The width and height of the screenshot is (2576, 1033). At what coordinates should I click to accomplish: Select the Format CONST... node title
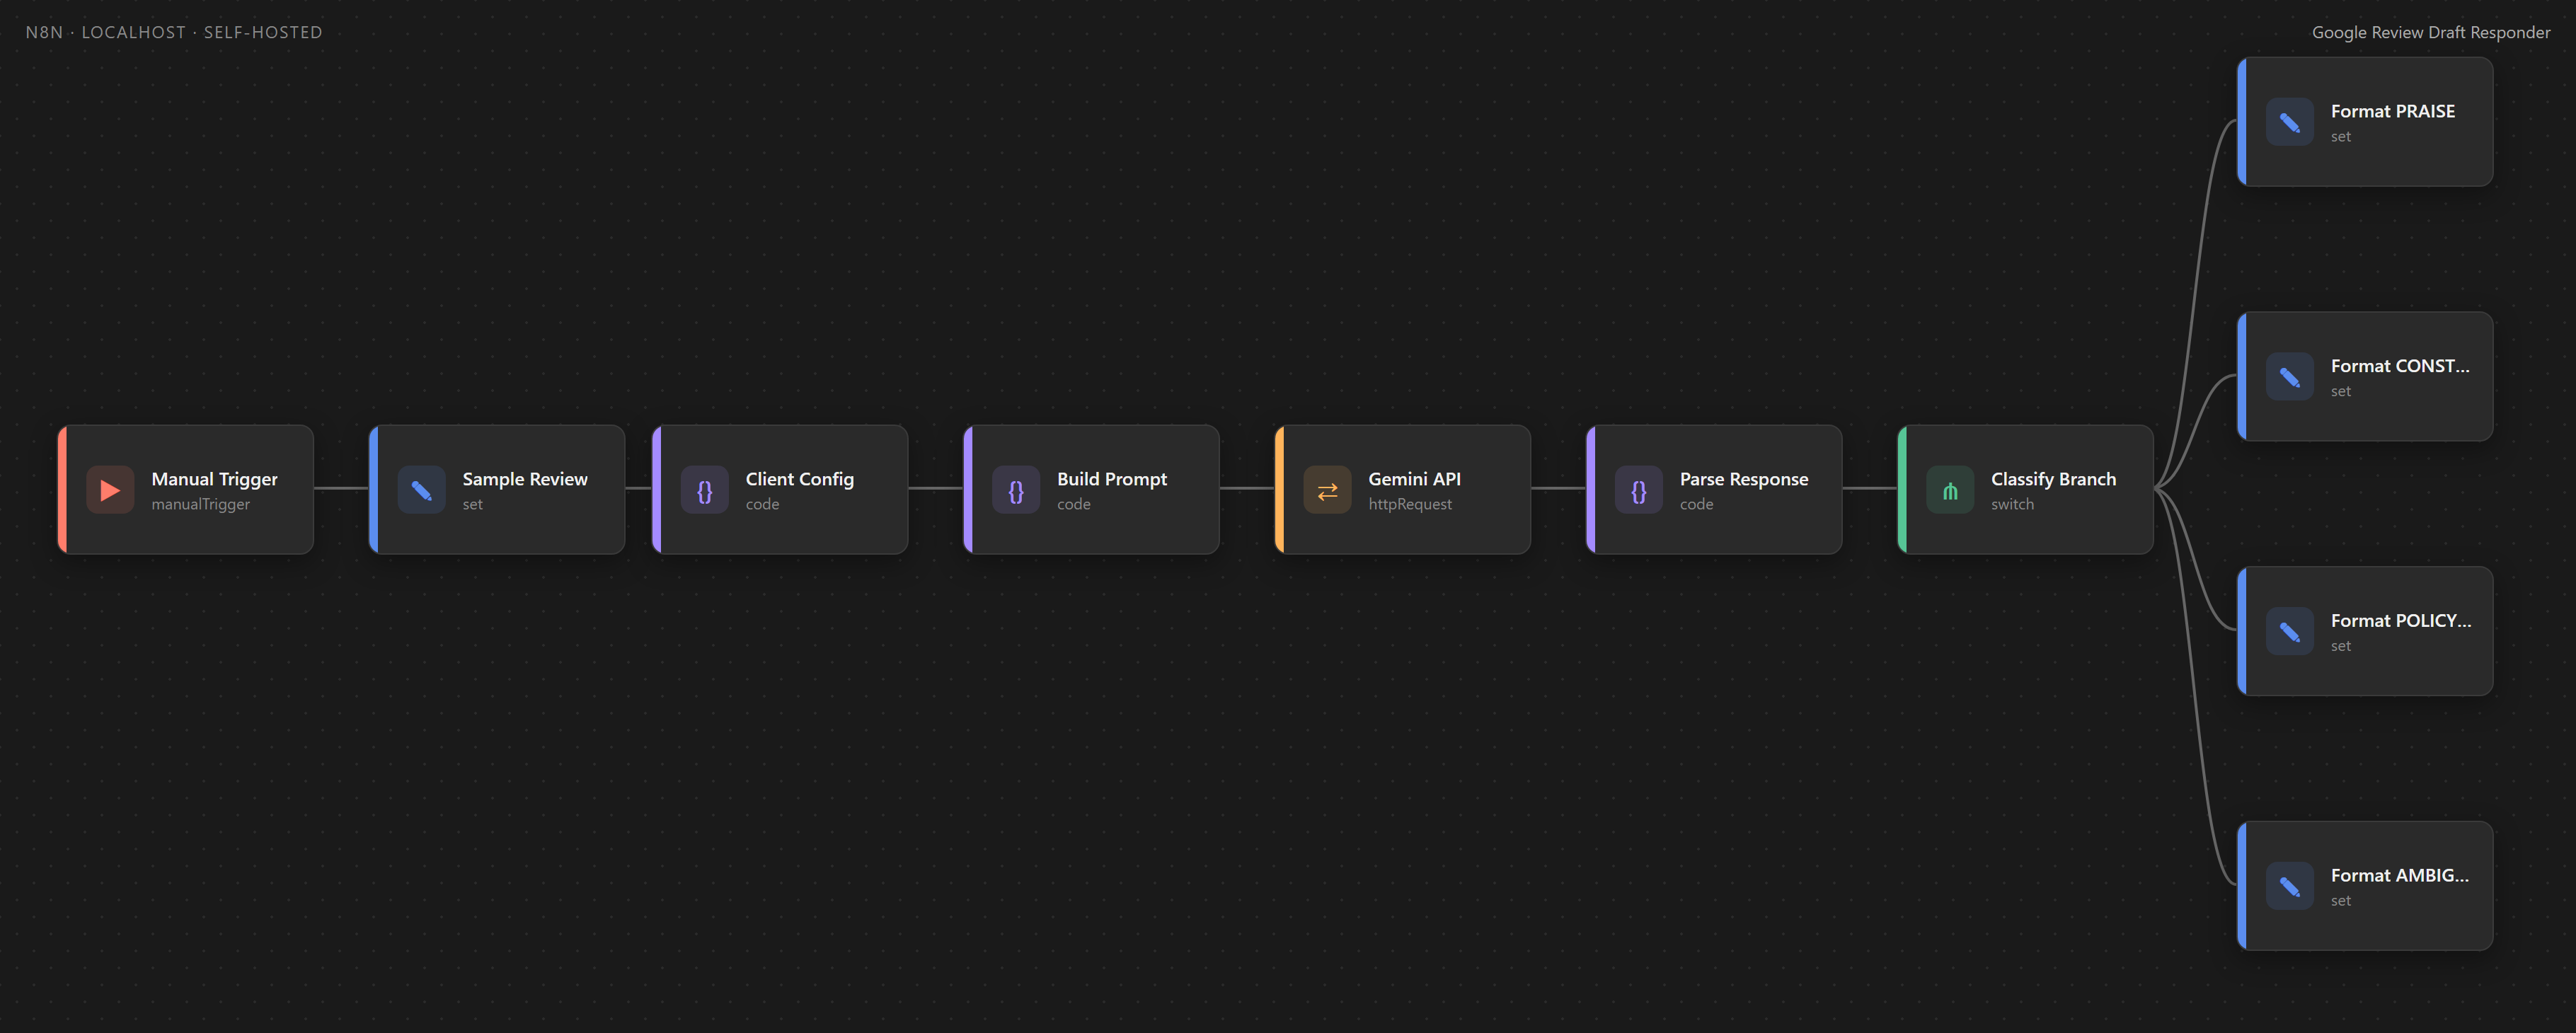point(2399,366)
